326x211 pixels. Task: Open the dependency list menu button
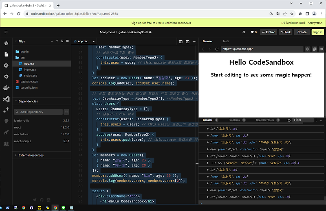(x=66, y=112)
